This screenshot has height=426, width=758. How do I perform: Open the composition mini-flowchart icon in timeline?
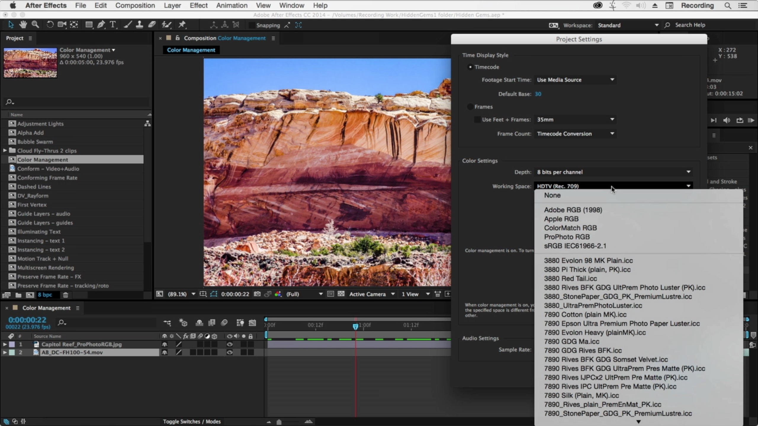(x=167, y=323)
